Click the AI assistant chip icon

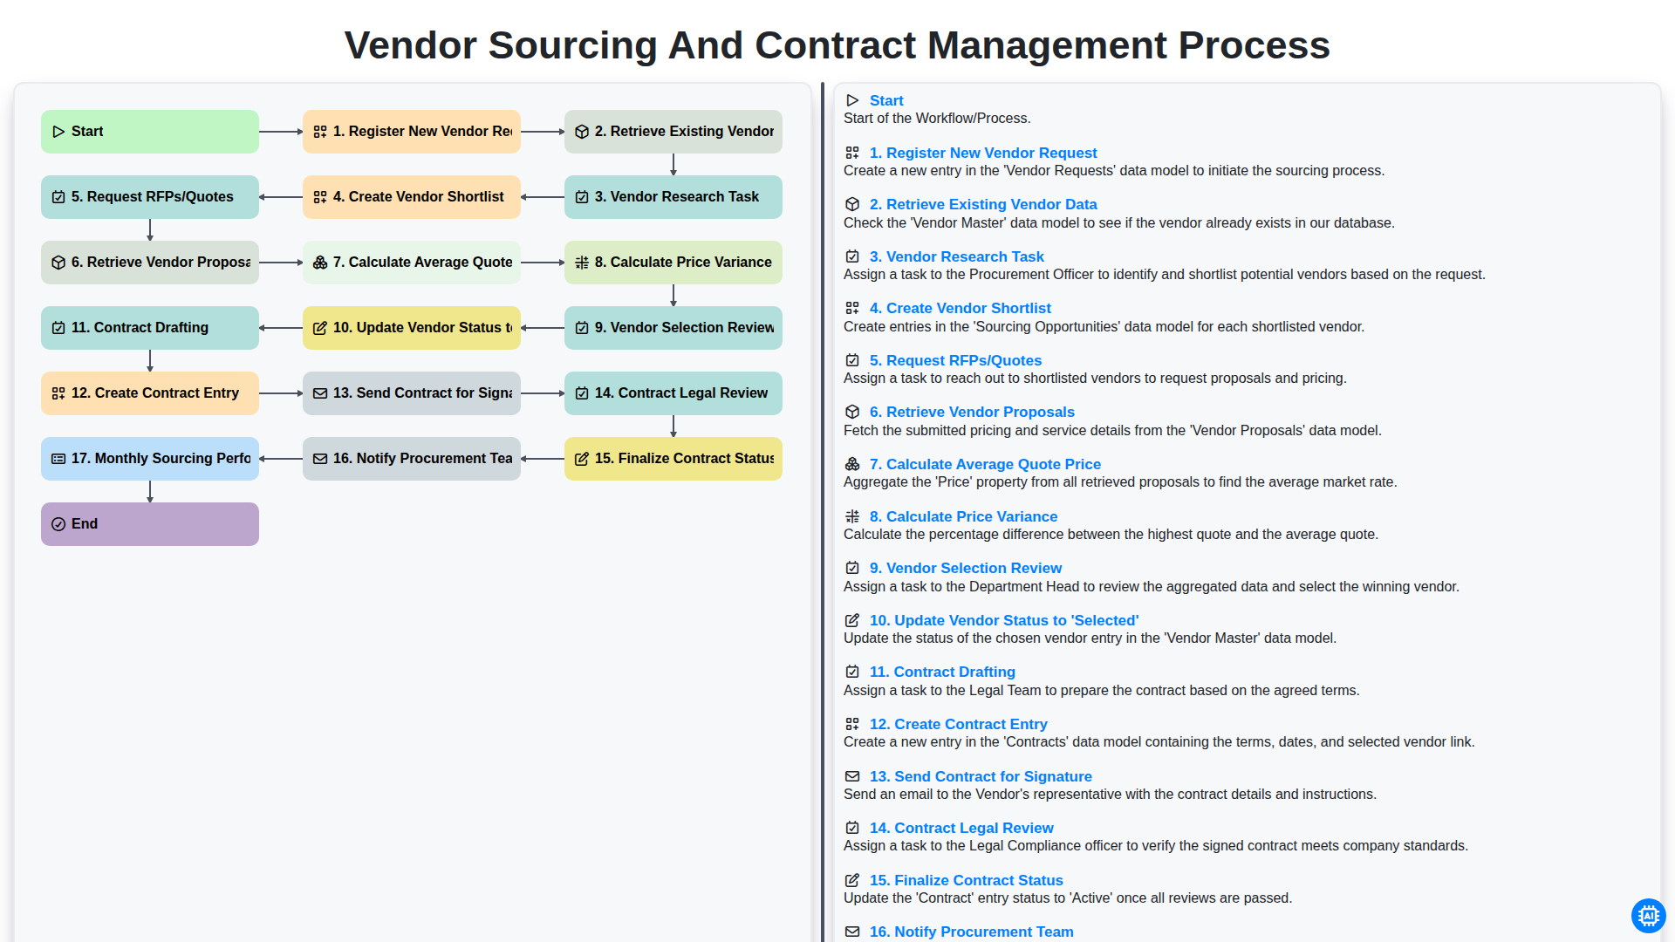pyautogui.click(x=1648, y=916)
